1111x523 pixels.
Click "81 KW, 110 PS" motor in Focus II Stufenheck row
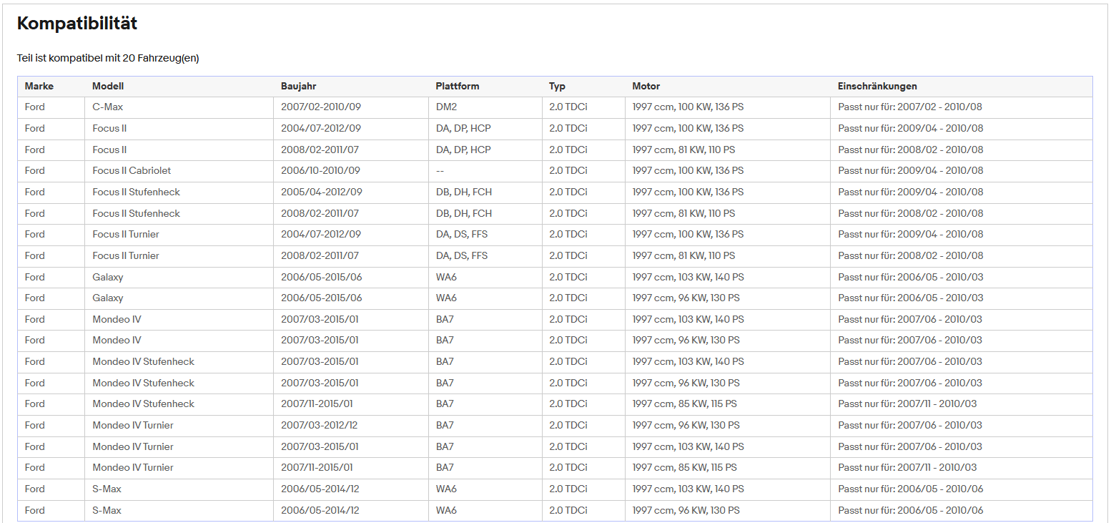coord(683,213)
